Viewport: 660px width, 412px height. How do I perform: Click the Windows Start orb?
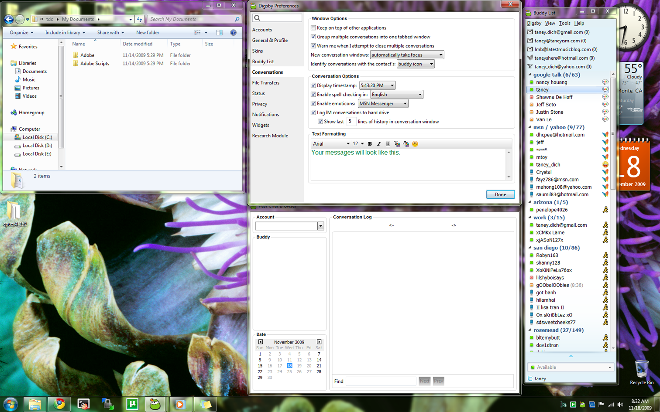10,404
